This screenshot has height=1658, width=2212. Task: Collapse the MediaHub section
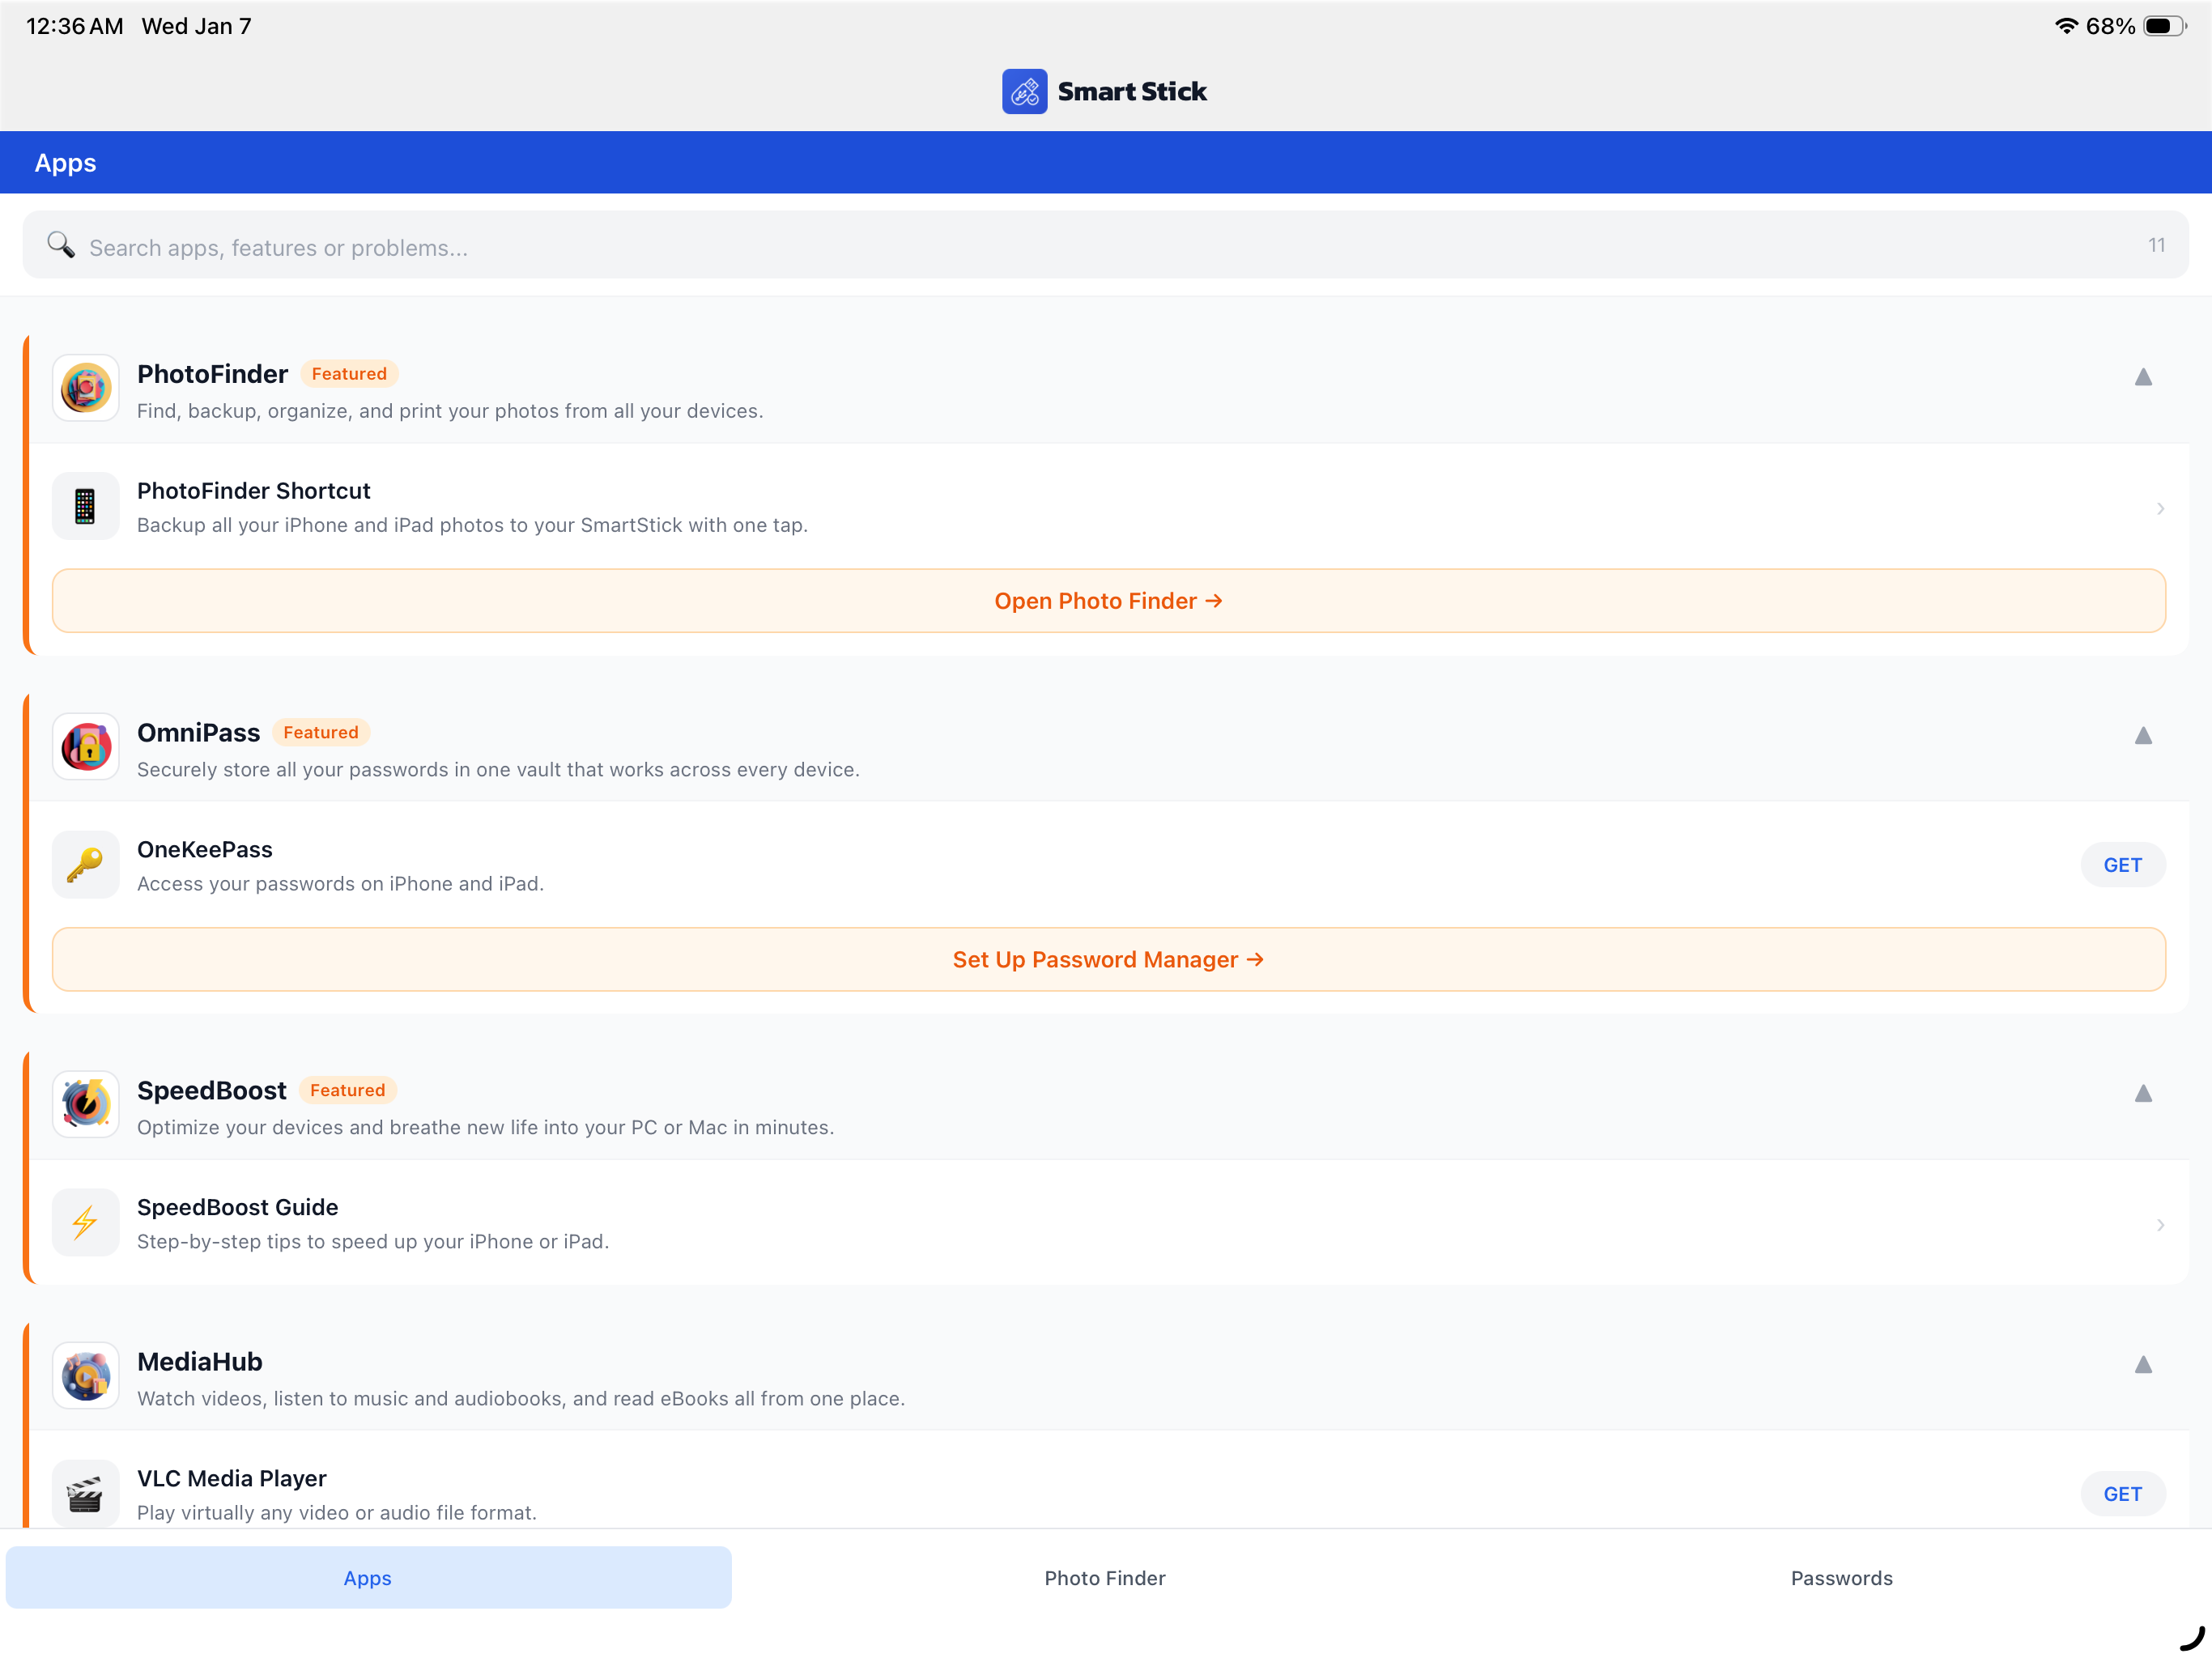pyautogui.click(x=2143, y=1365)
